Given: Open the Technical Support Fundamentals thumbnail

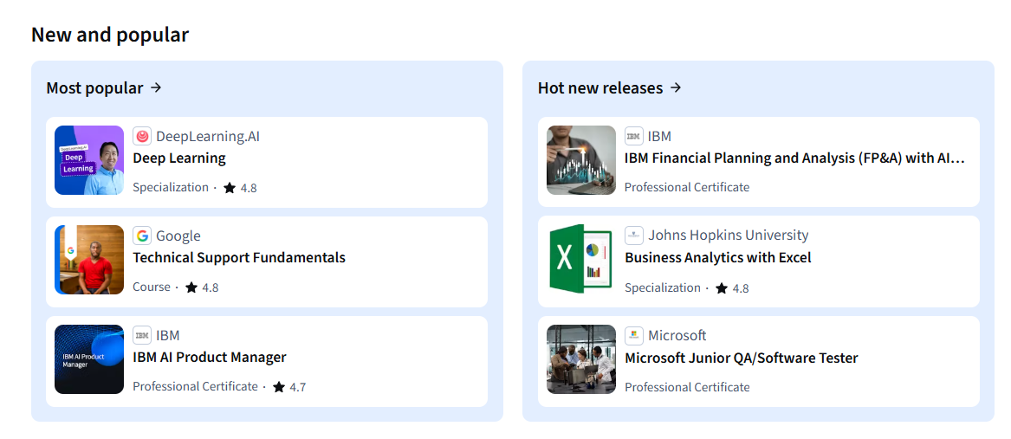Looking at the screenshot, I should pyautogui.click(x=89, y=260).
